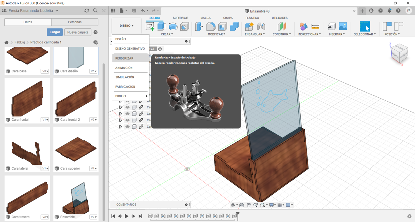Open the MODIFICAR dropdown
415x222 pixels.
(216, 34)
